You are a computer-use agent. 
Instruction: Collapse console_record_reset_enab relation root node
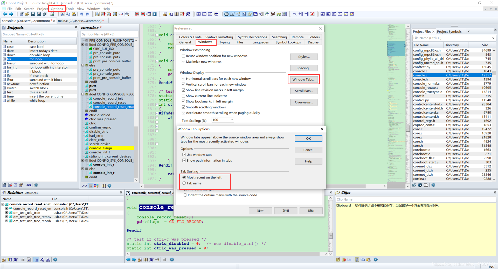(x=3, y=204)
